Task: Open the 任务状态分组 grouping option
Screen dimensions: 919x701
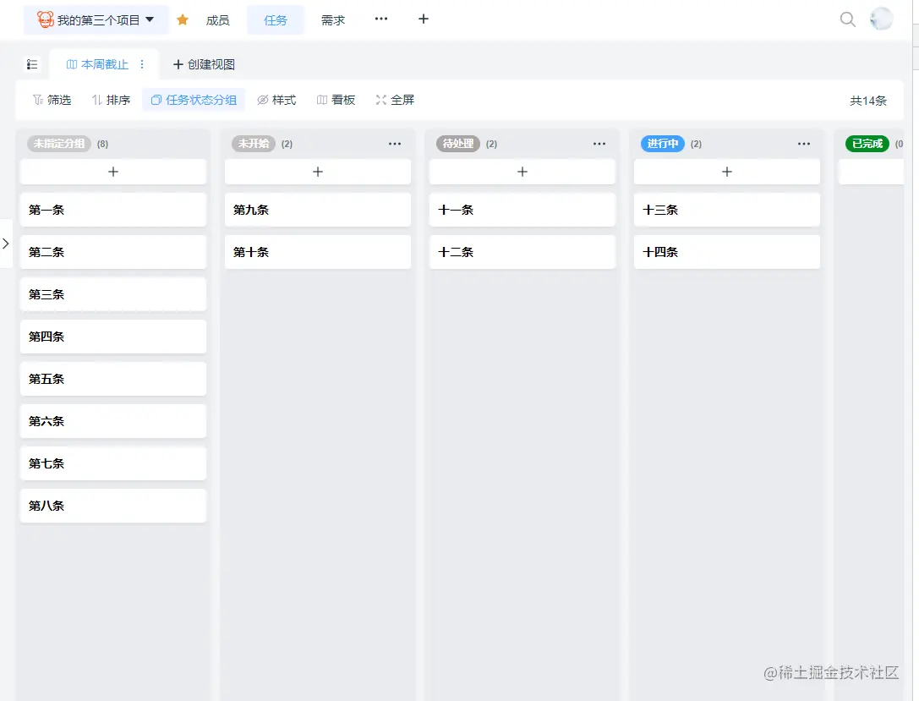Action: pos(194,100)
